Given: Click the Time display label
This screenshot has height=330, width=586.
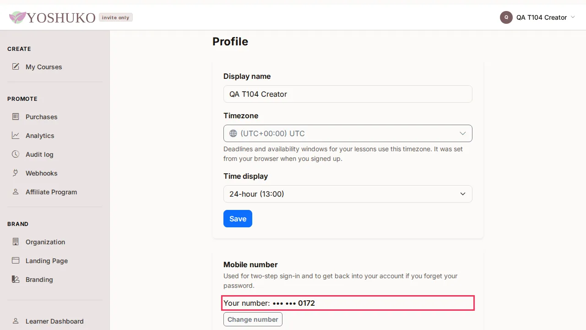Looking at the screenshot, I should (x=245, y=176).
